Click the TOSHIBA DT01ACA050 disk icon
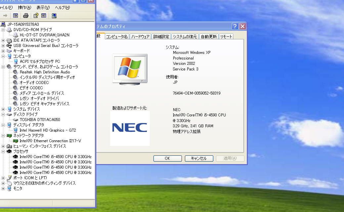 pyautogui.click(x=15, y=120)
